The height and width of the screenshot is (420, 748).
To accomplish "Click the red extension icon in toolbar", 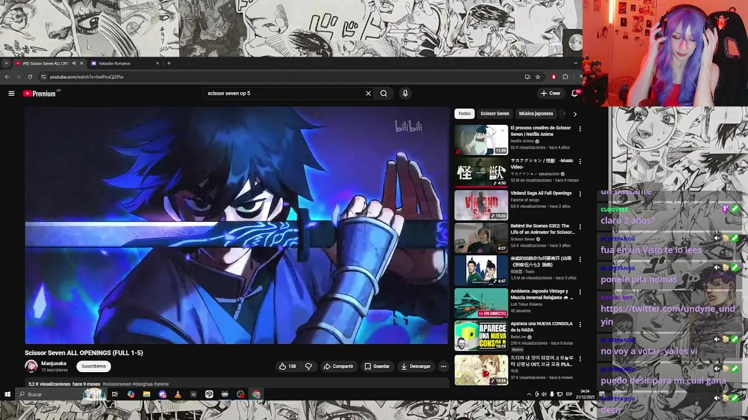I will 553,77.
